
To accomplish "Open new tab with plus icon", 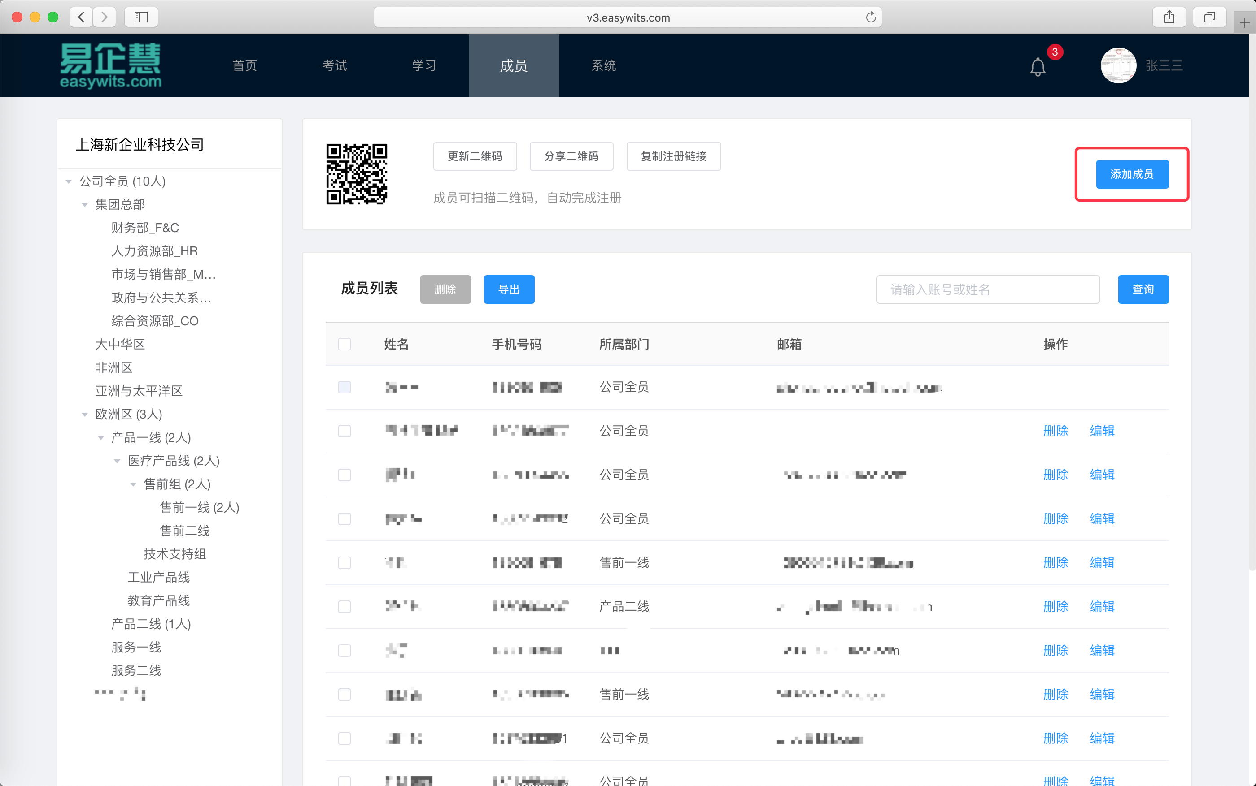I will point(1244,23).
